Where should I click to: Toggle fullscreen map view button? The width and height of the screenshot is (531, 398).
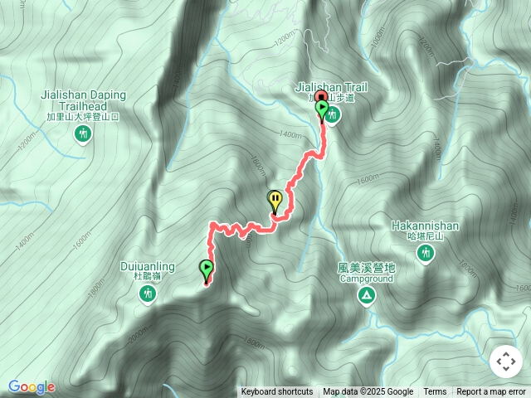coord(506,362)
